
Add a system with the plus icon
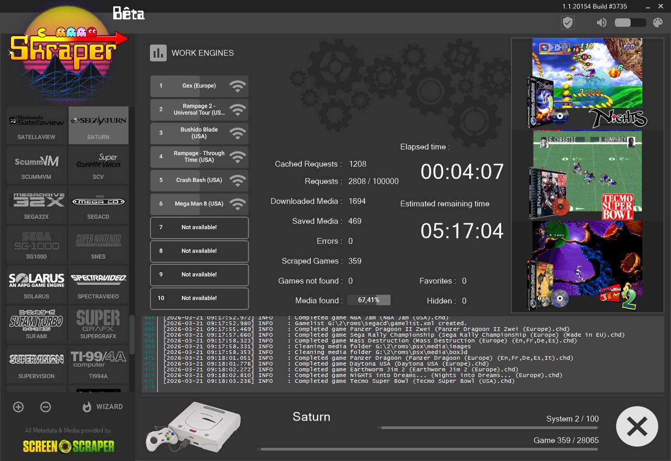click(x=18, y=407)
